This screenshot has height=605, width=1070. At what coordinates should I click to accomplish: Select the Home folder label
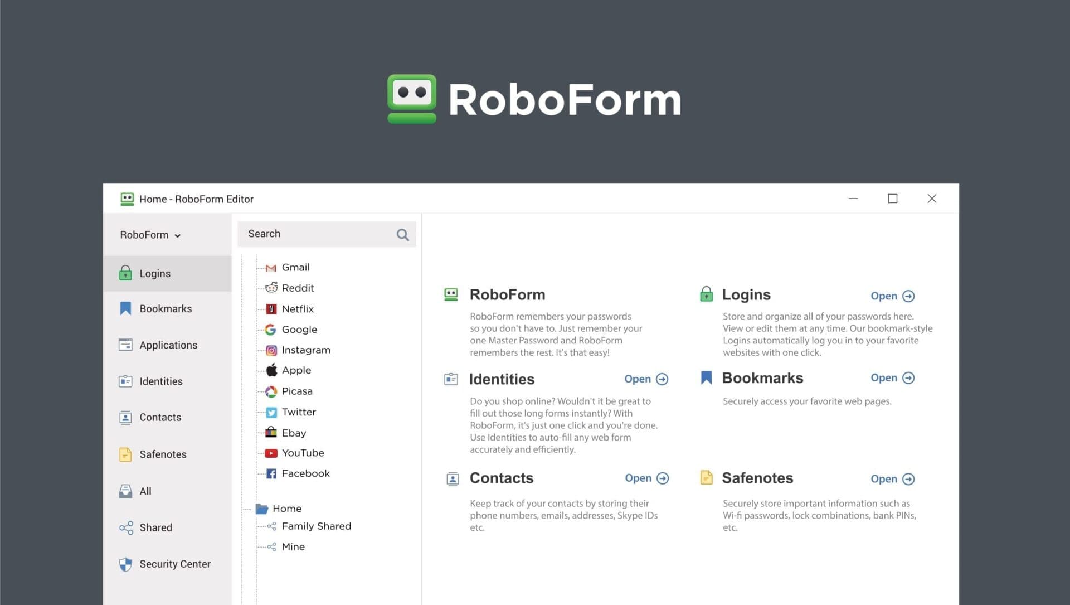click(287, 509)
